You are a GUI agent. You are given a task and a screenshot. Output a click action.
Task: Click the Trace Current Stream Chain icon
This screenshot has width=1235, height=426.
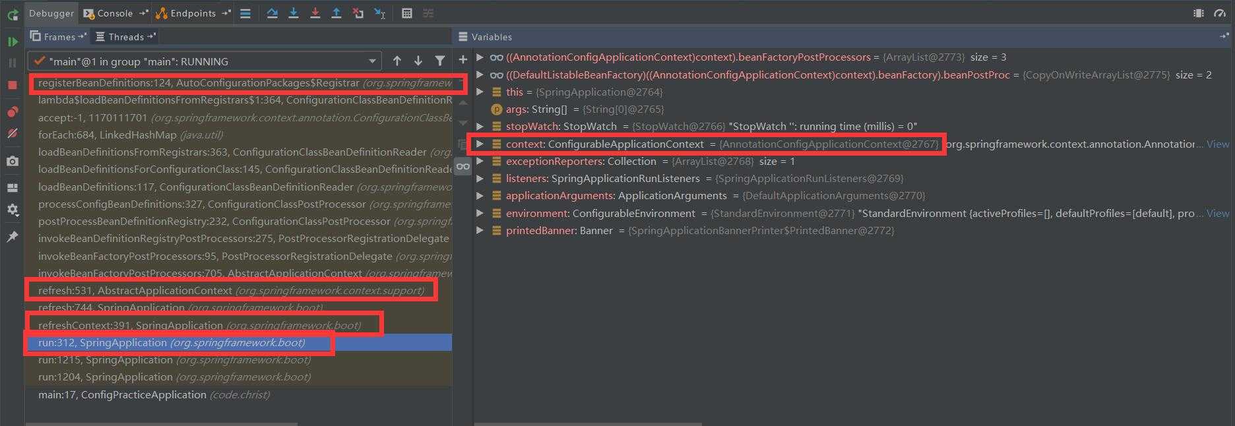pyautogui.click(x=428, y=13)
